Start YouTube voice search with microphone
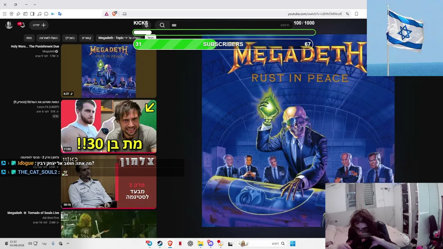This screenshot has width=443, height=249. (x=146, y=25)
